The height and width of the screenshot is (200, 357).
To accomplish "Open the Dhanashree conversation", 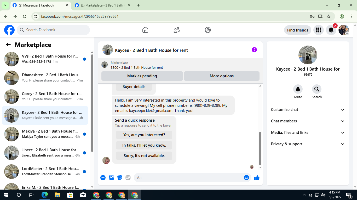I will [45, 78].
